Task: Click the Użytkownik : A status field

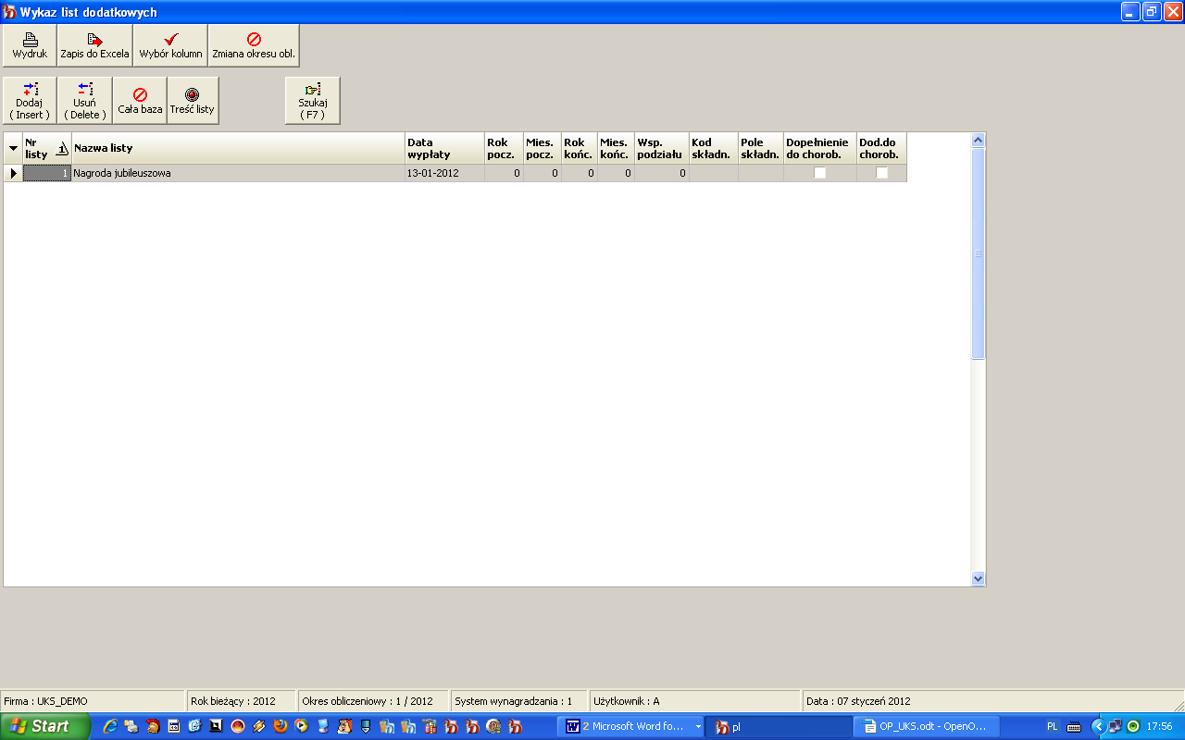Action: click(x=694, y=701)
